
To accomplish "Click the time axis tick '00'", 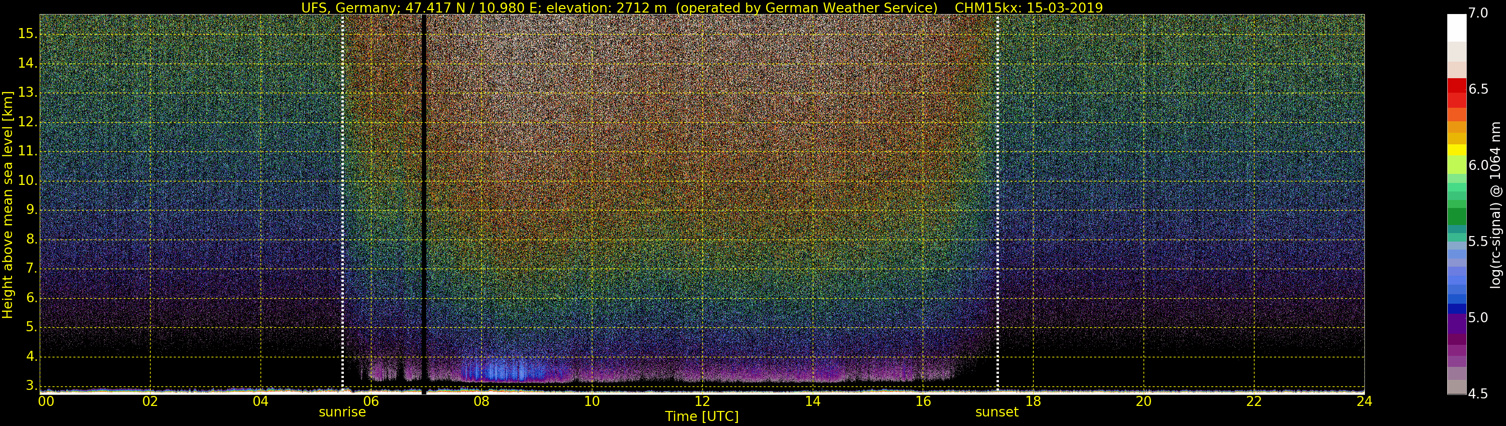I will point(46,401).
